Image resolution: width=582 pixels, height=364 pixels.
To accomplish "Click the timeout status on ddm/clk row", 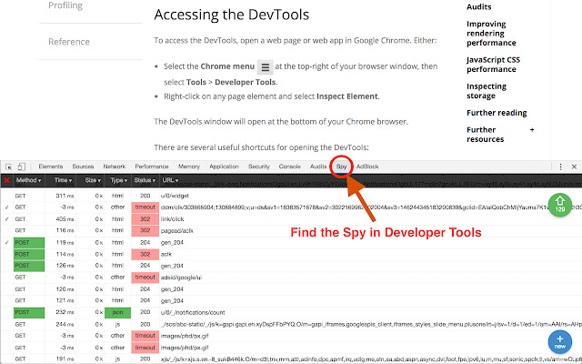I will click(x=145, y=207).
